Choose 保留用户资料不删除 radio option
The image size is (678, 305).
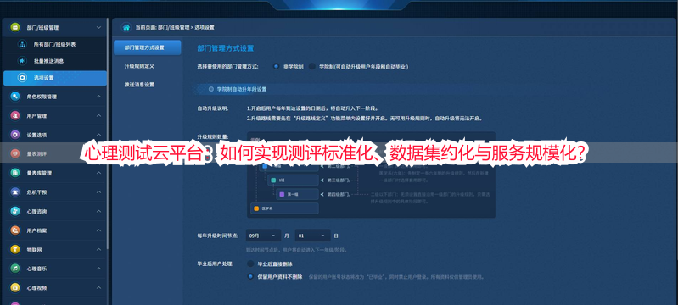point(250,276)
